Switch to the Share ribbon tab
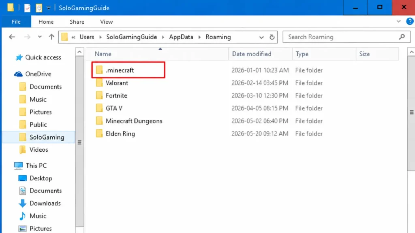 click(77, 22)
